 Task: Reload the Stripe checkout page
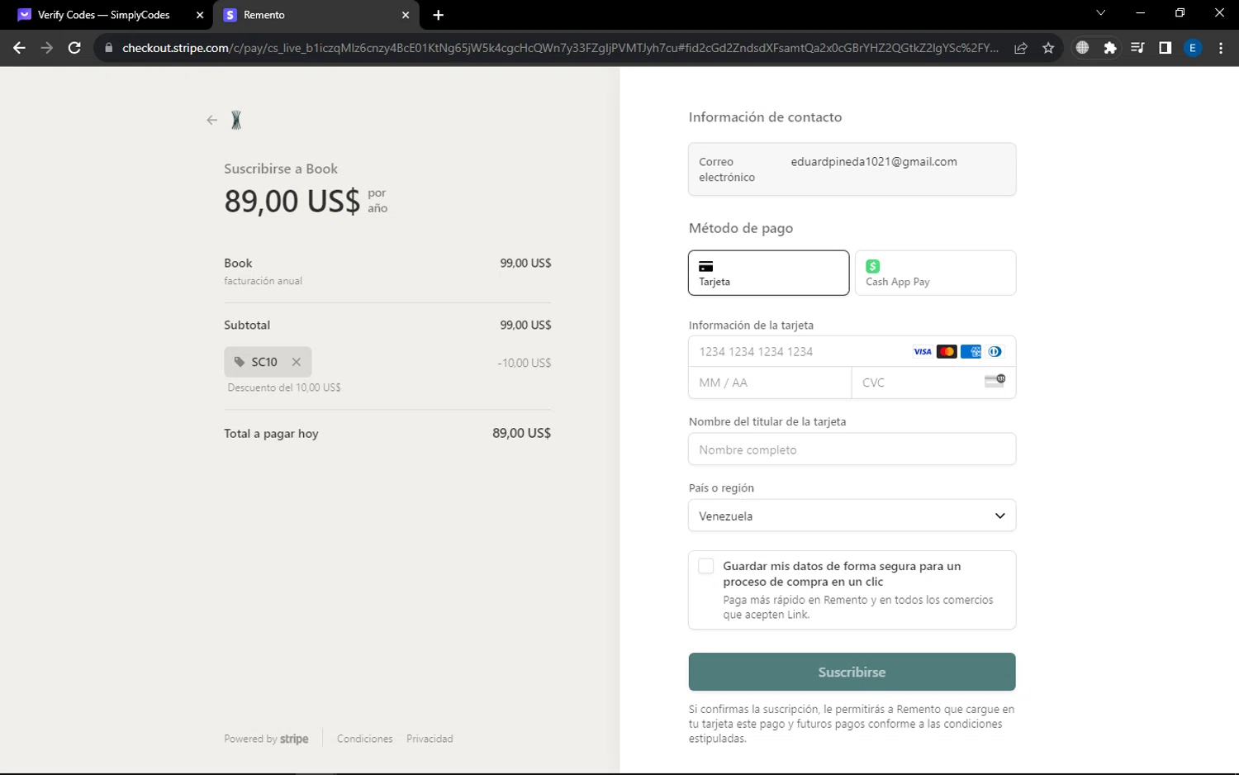[74, 48]
